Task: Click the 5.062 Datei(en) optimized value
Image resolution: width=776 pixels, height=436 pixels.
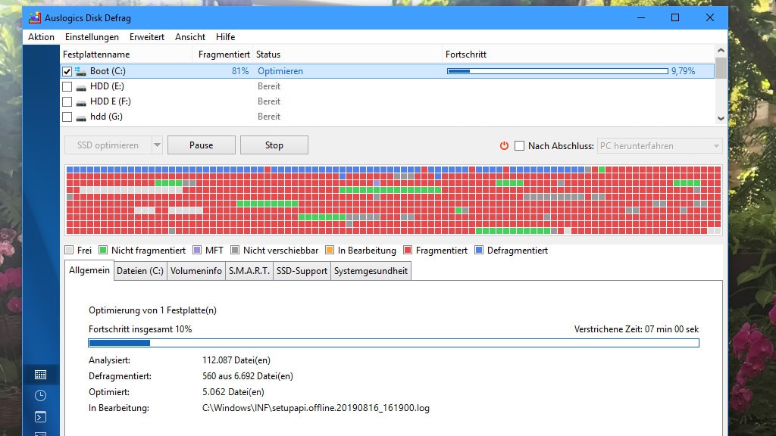Action: pos(233,392)
